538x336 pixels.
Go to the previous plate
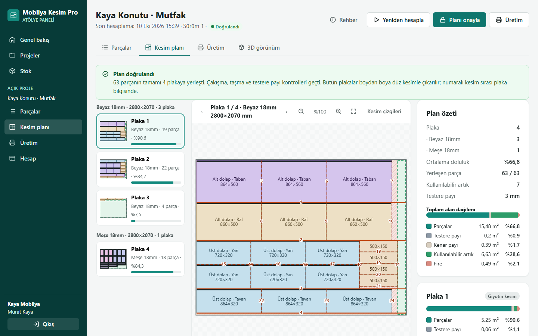coord(202,112)
